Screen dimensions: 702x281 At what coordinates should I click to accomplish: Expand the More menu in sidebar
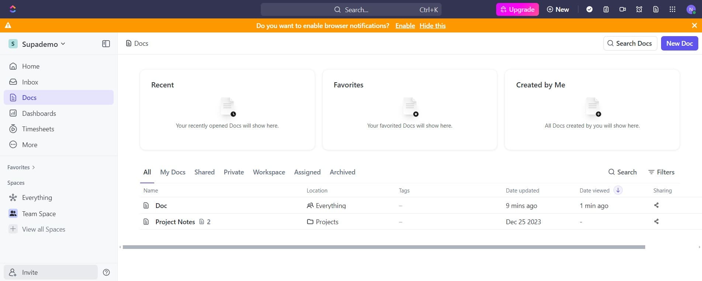point(30,145)
